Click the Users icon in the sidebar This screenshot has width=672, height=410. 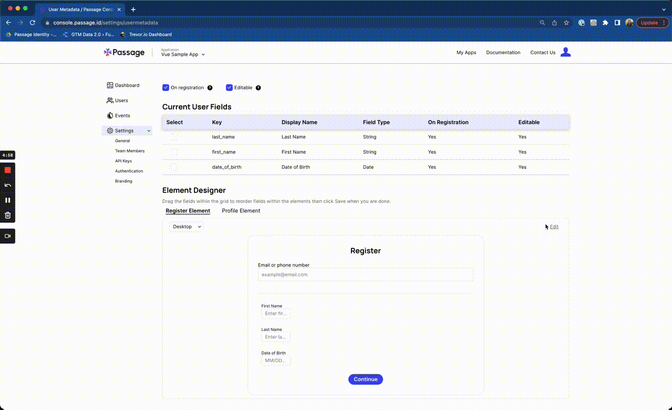(111, 100)
